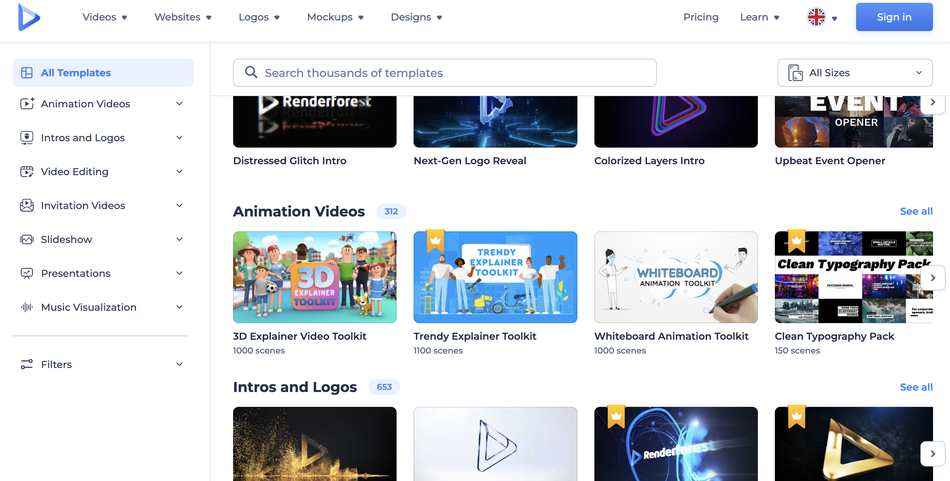The height and width of the screenshot is (481, 950).
Task: Open the Whiteboard Animation Toolkit thumbnail
Action: [676, 277]
